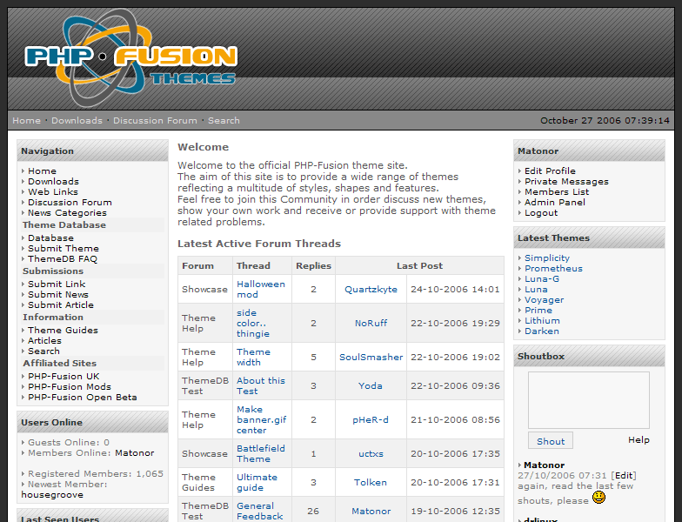Open the Submit Theme link

click(x=64, y=249)
